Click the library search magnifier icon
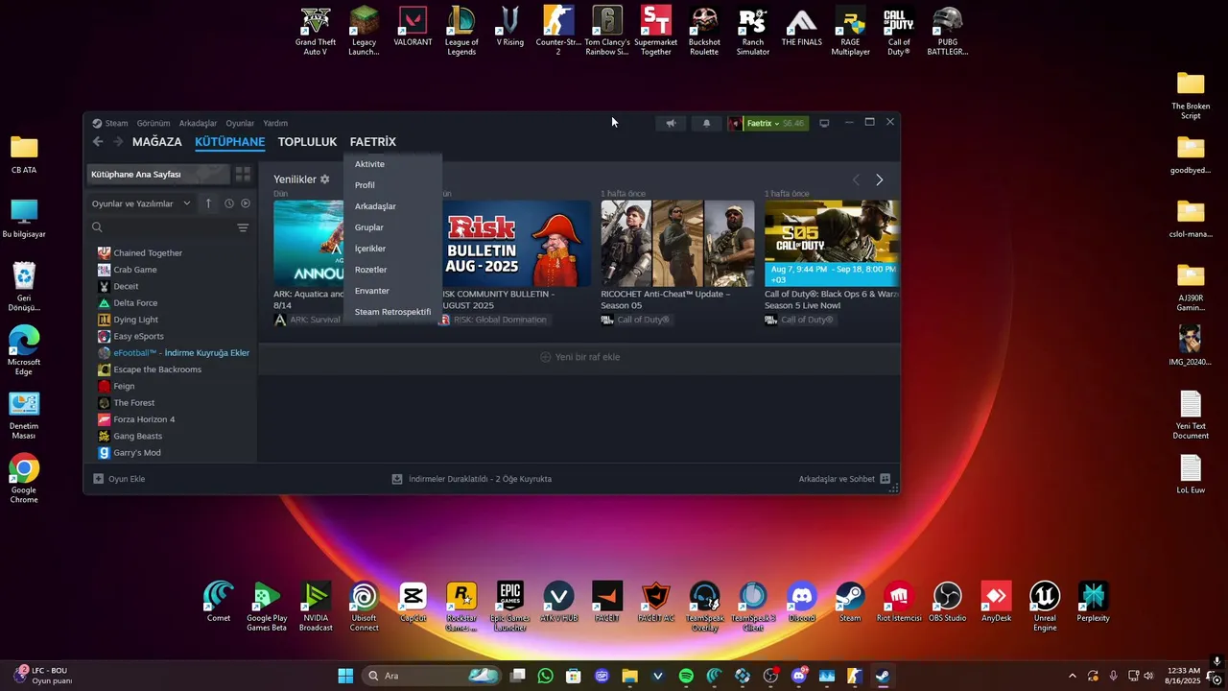 (x=97, y=227)
